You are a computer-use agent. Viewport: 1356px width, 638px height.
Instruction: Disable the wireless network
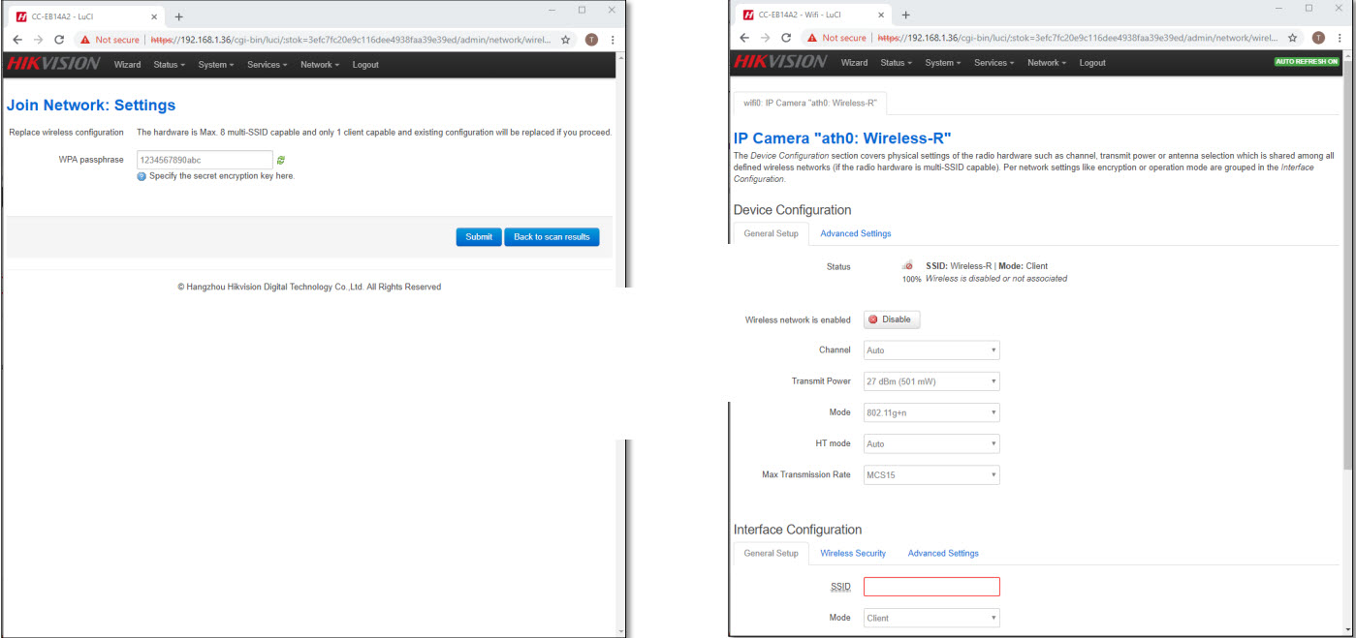click(892, 319)
